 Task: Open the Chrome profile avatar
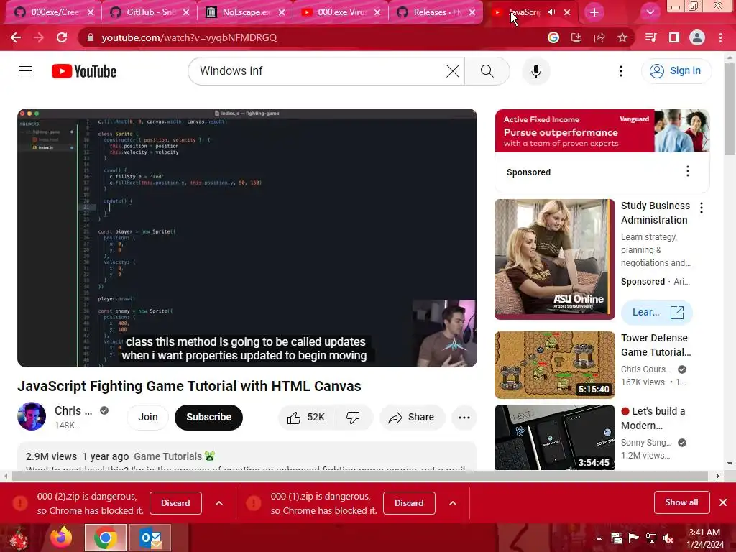(697, 37)
